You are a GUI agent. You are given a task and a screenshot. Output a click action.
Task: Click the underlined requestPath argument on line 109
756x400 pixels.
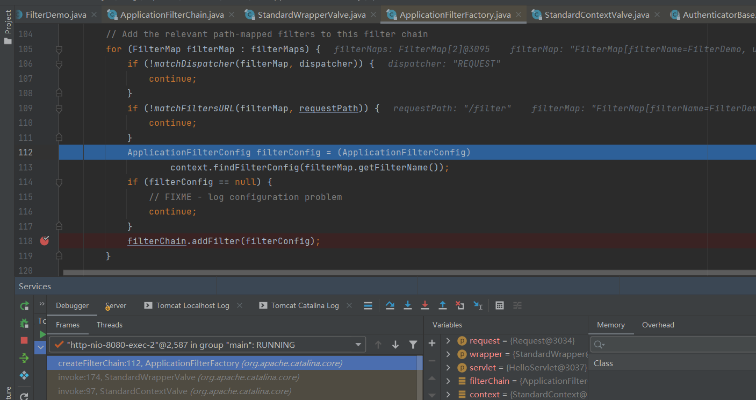tap(328, 108)
